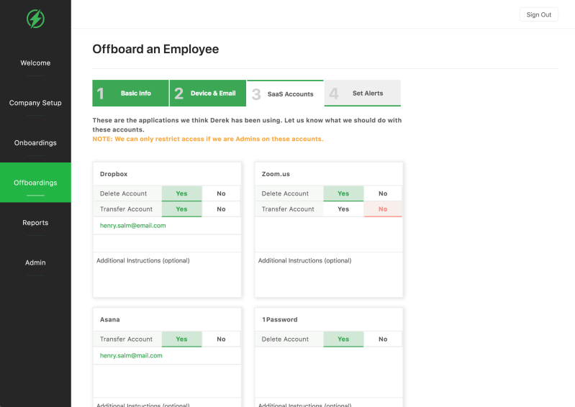Select Offboardings in the sidebar
This screenshot has height=407, width=575.
35,183
